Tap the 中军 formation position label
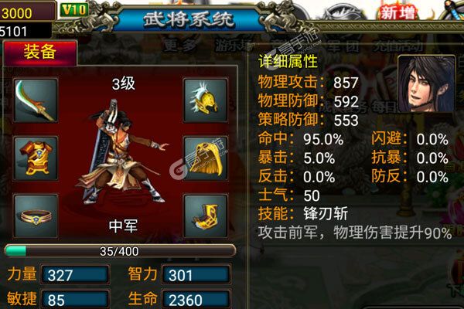This screenshot has width=464, height=309. pyautogui.click(x=123, y=226)
